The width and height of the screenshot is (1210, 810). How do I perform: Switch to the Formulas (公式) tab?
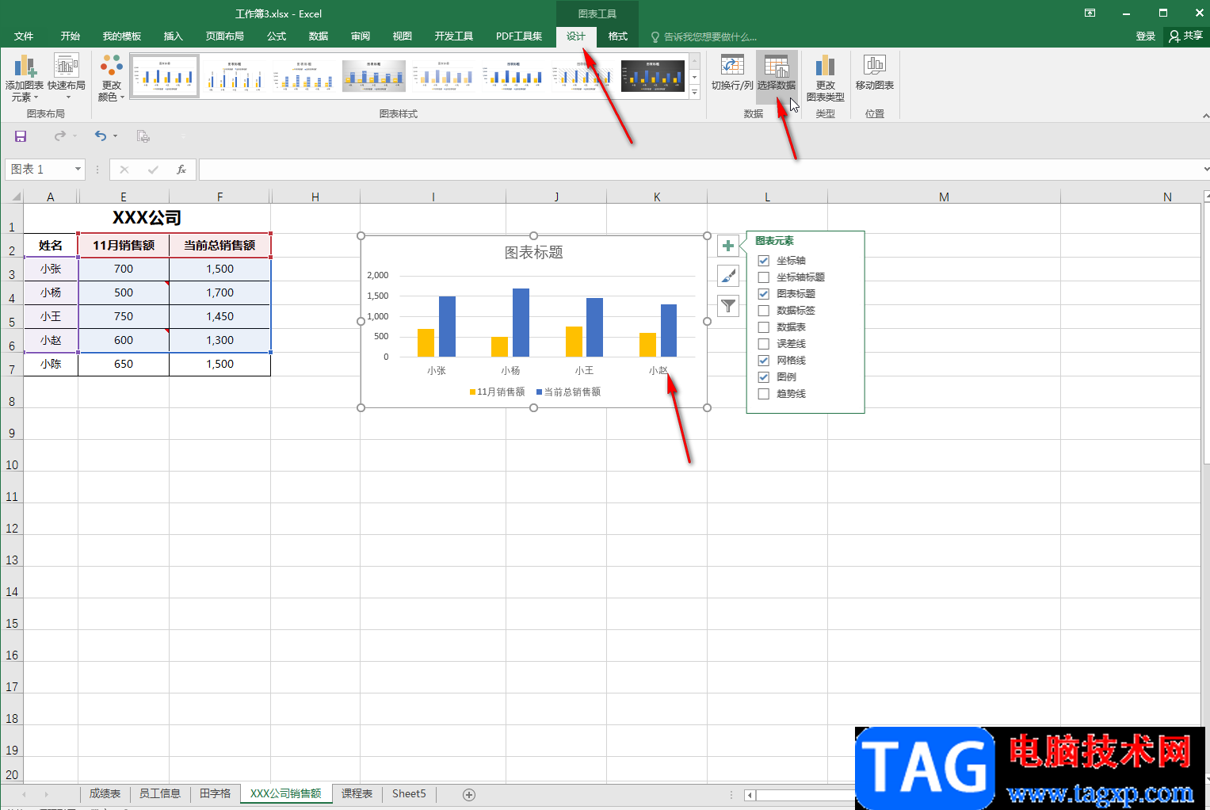pyautogui.click(x=277, y=36)
